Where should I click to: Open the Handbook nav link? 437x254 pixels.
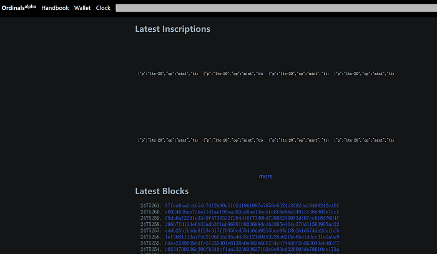pyautogui.click(x=55, y=8)
